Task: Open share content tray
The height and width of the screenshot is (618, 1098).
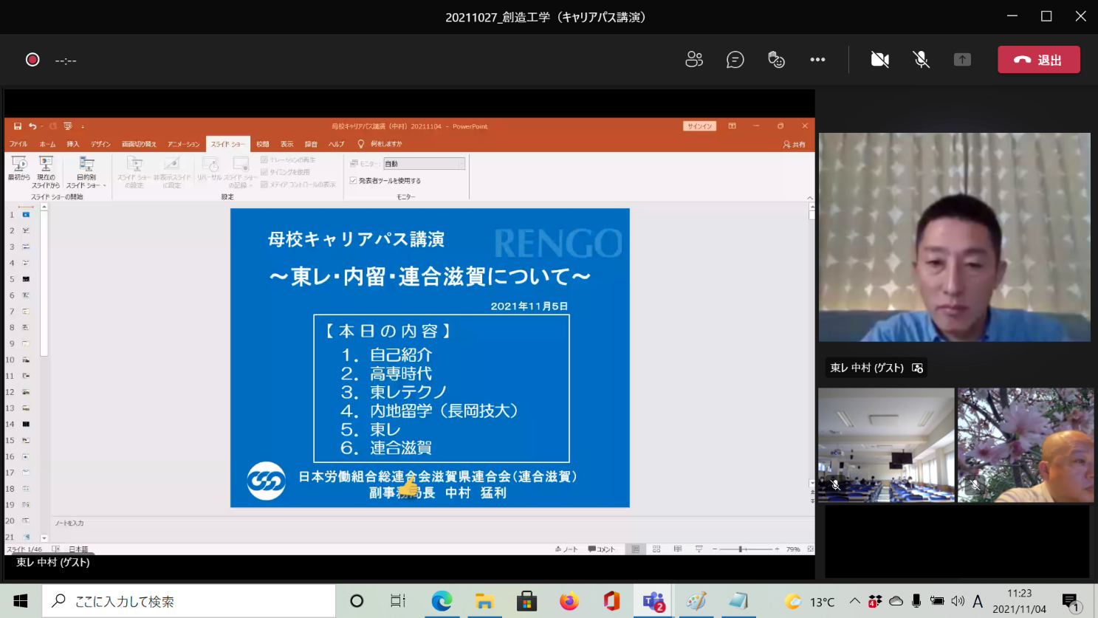Action: [x=962, y=60]
